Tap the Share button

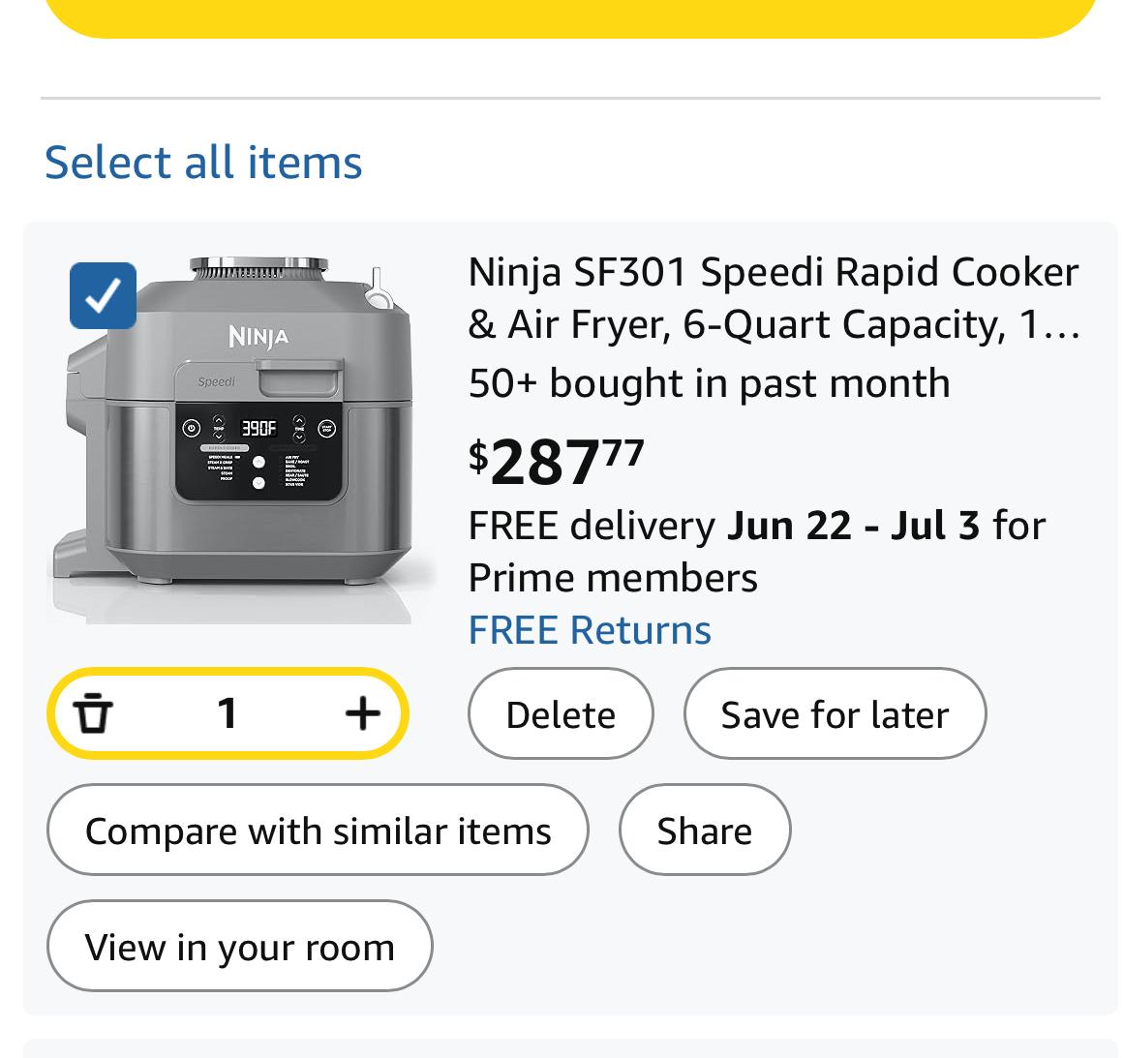(704, 831)
